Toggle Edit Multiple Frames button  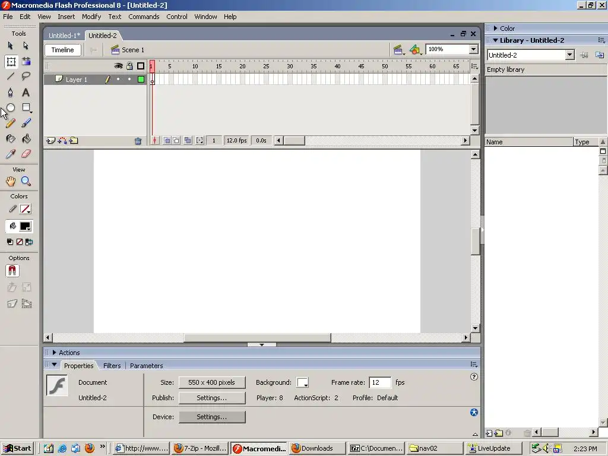(188, 140)
